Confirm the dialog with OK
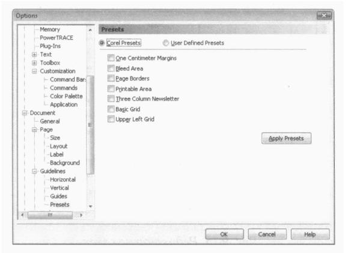The image size is (348, 253). (224, 234)
